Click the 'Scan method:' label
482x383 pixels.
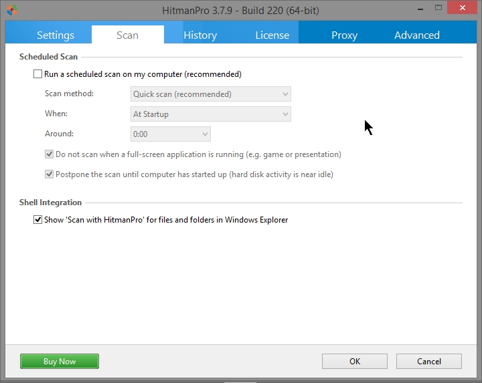pyautogui.click(x=69, y=94)
